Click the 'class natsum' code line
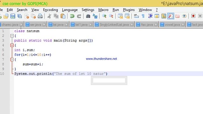 27,31
